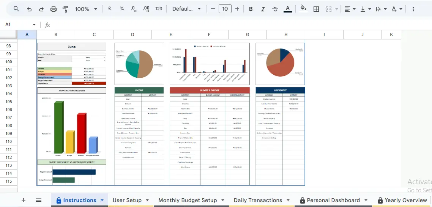
Task: Open the fill color picker
Action: (x=303, y=9)
